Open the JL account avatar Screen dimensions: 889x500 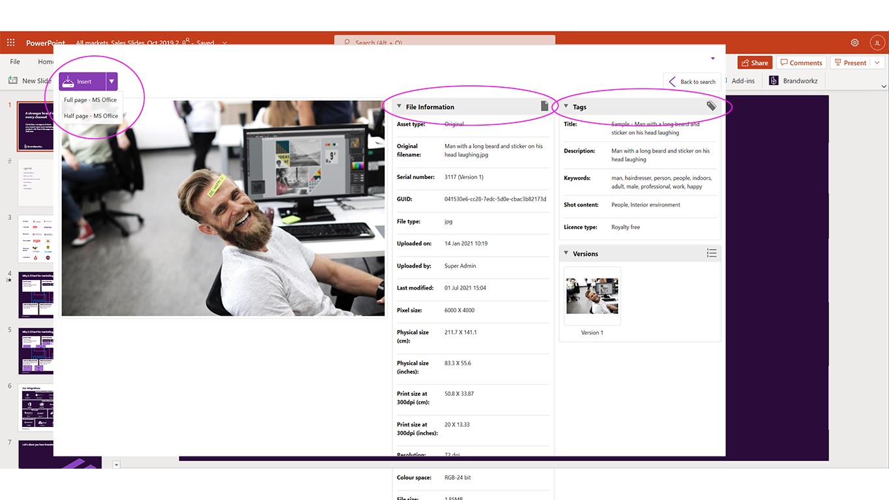[x=877, y=42]
